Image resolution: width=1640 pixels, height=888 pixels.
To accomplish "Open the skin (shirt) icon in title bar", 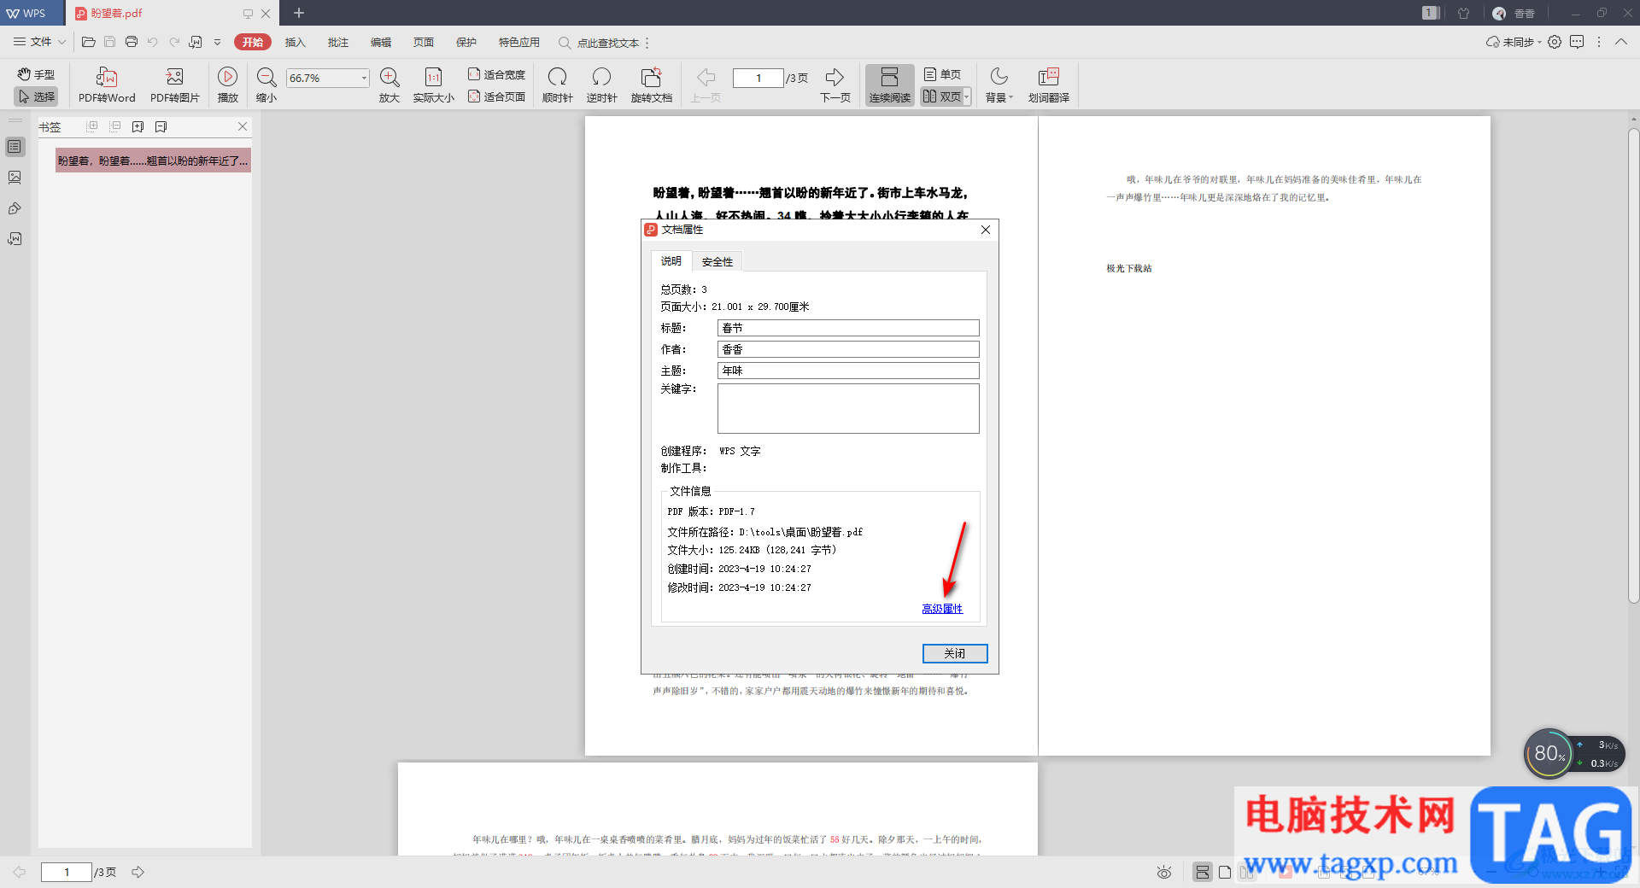I will [1464, 13].
